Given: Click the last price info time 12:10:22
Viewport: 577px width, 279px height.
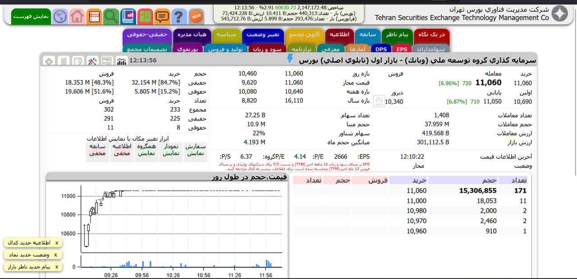Looking at the screenshot, I should (412, 157).
